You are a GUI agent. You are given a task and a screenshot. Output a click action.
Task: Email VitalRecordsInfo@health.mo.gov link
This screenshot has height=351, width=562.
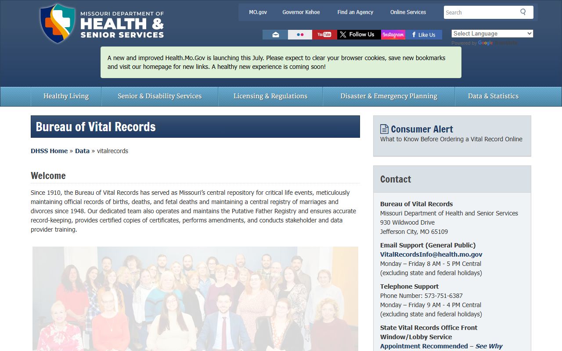point(431,254)
